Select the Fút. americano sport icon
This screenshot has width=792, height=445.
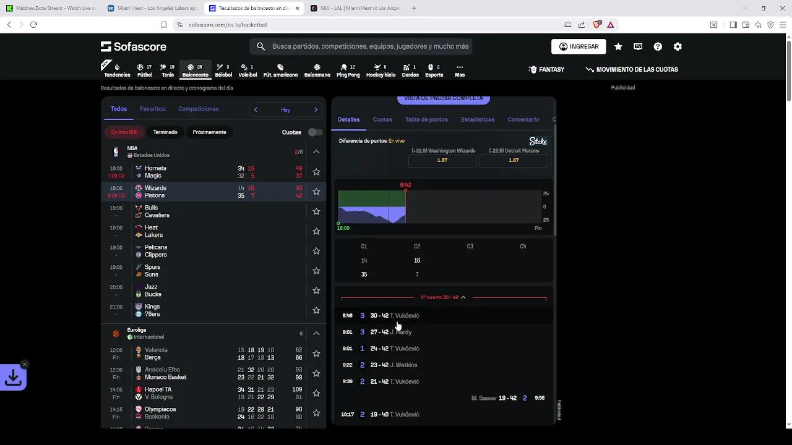(280, 70)
